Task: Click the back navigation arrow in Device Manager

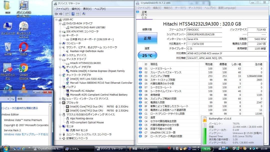Action: (56, 14)
